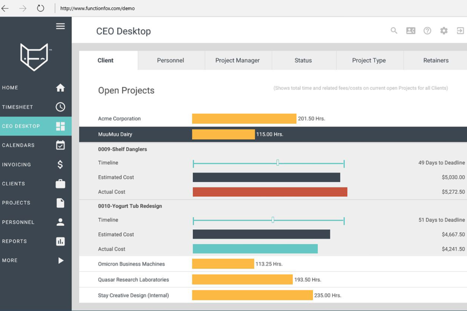Click the Shelf Danglers timeline marker
Viewport: 467px width, 311px height.
278,163
